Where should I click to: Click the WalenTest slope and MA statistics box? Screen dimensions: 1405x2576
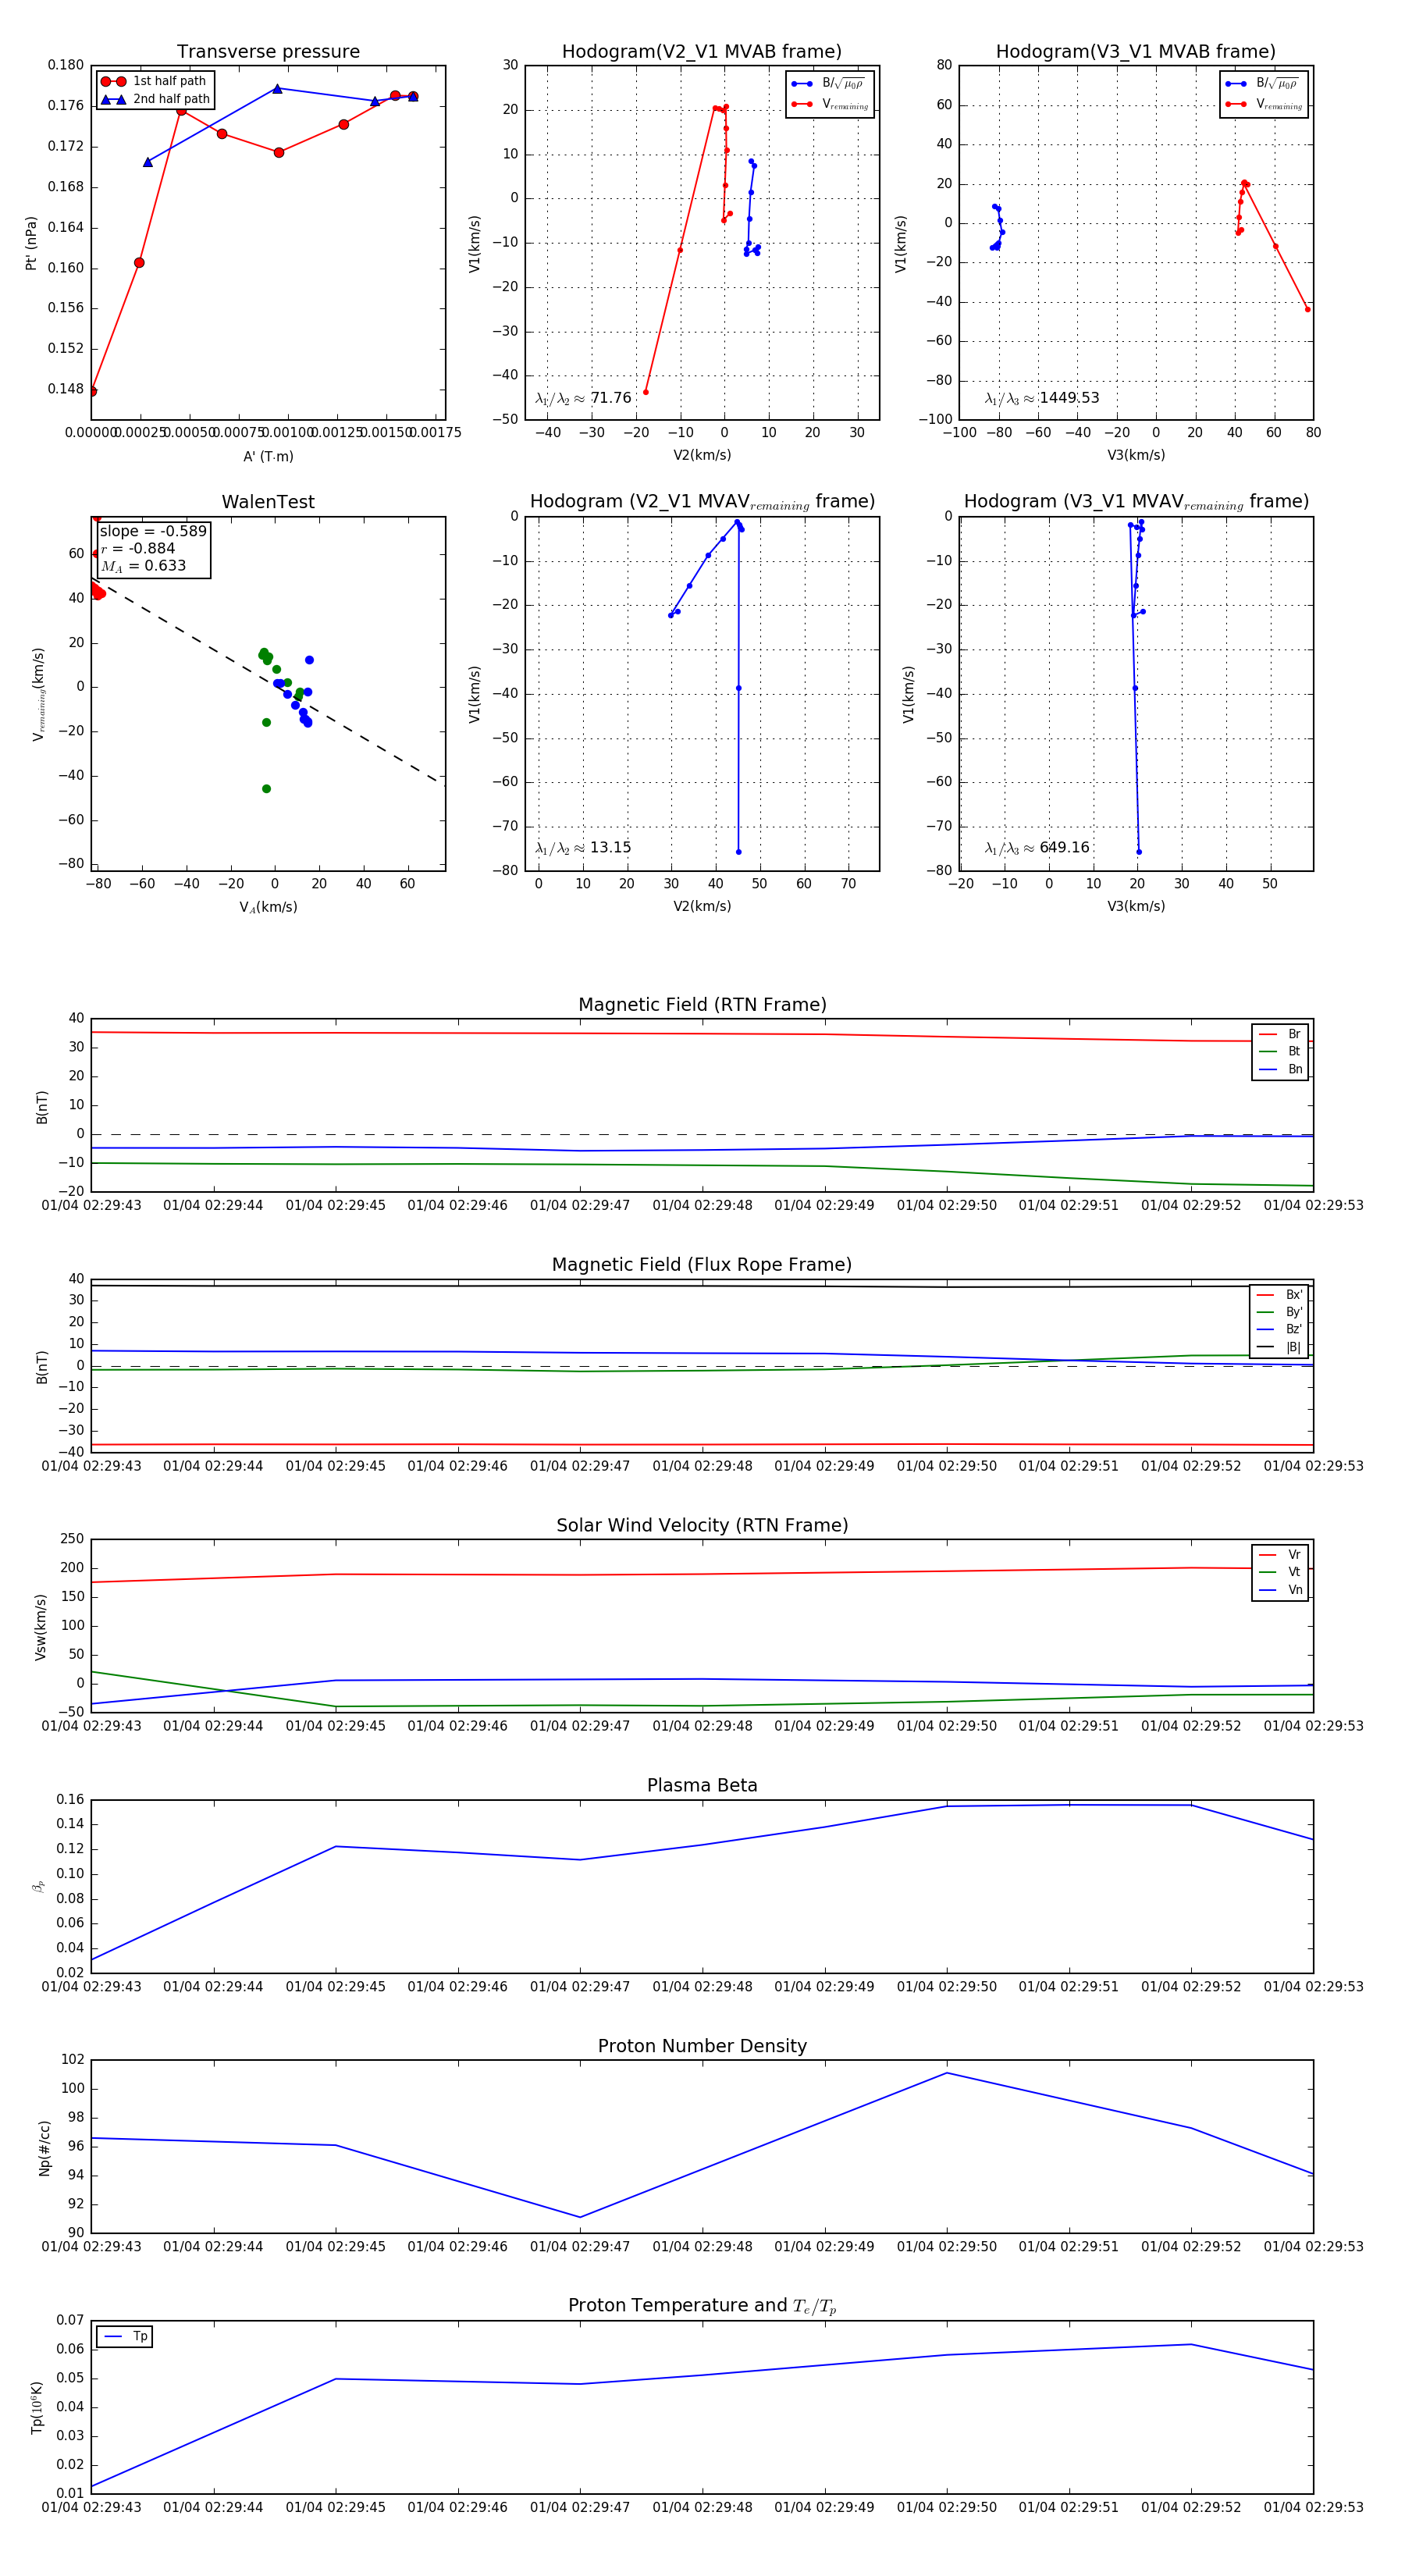[x=153, y=549]
